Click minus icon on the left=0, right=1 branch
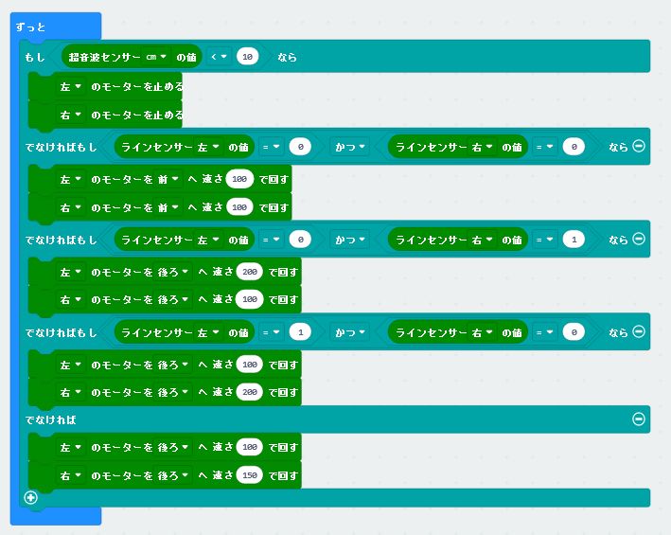The image size is (671, 535). tap(639, 239)
